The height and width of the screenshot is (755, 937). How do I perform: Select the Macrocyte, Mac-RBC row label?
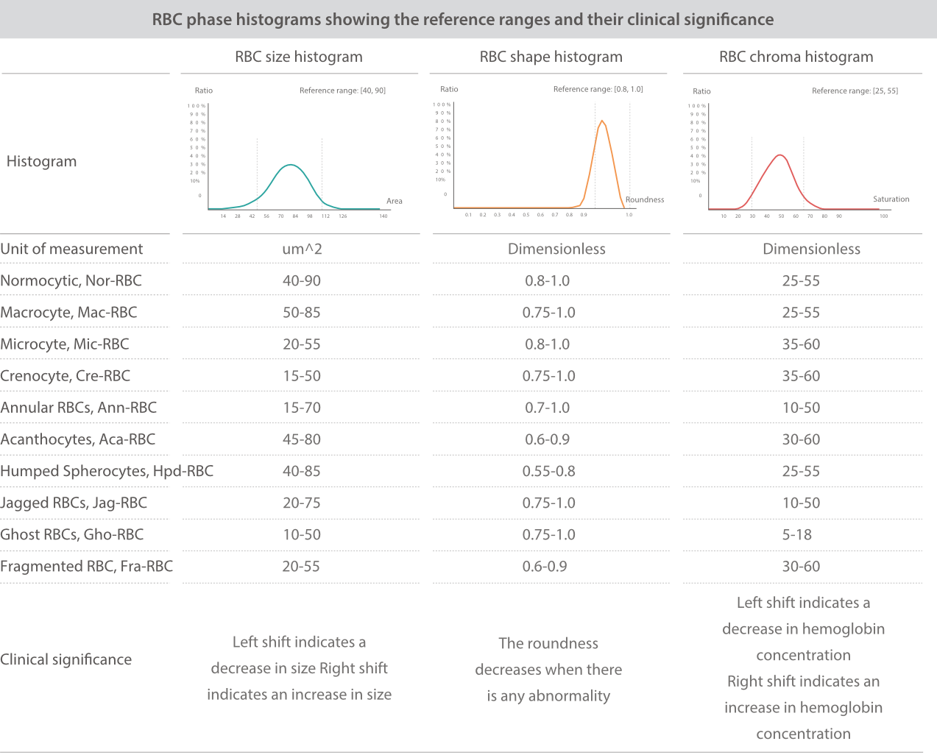tap(68, 313)
